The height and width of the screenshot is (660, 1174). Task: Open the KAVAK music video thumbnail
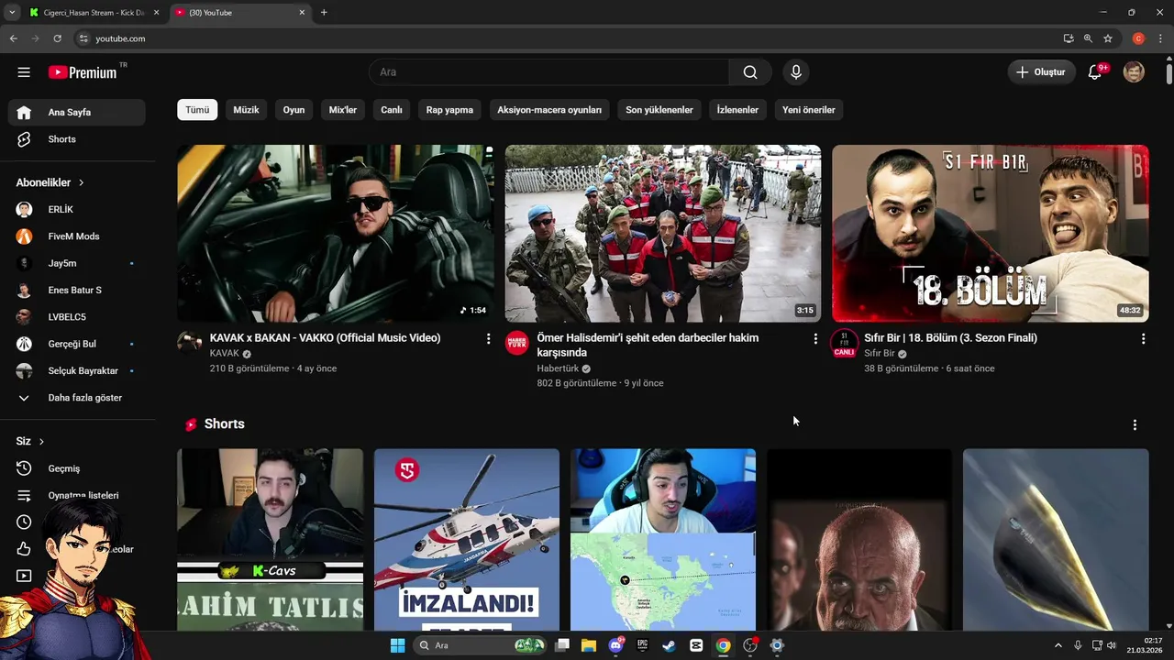336,234
